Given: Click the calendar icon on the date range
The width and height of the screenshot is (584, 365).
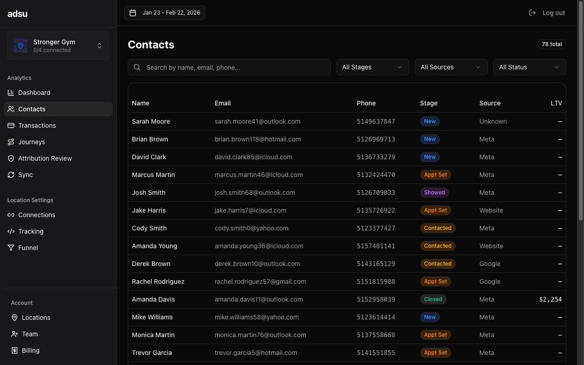Looking at the screenshot, I should point(133,12).
